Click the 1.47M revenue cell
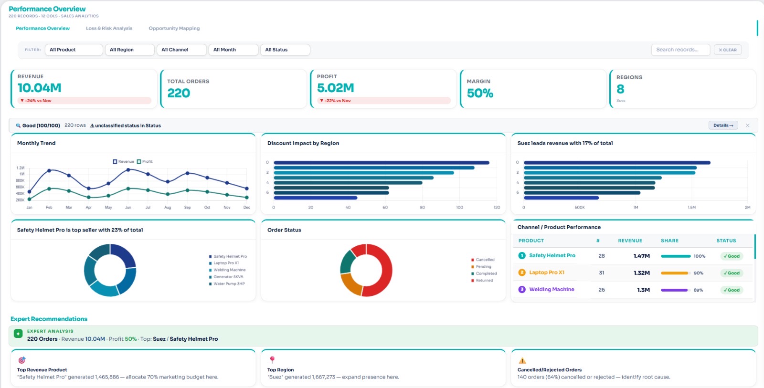The width and height of the screenshot is (764, 388). click(x=641, y=256)
